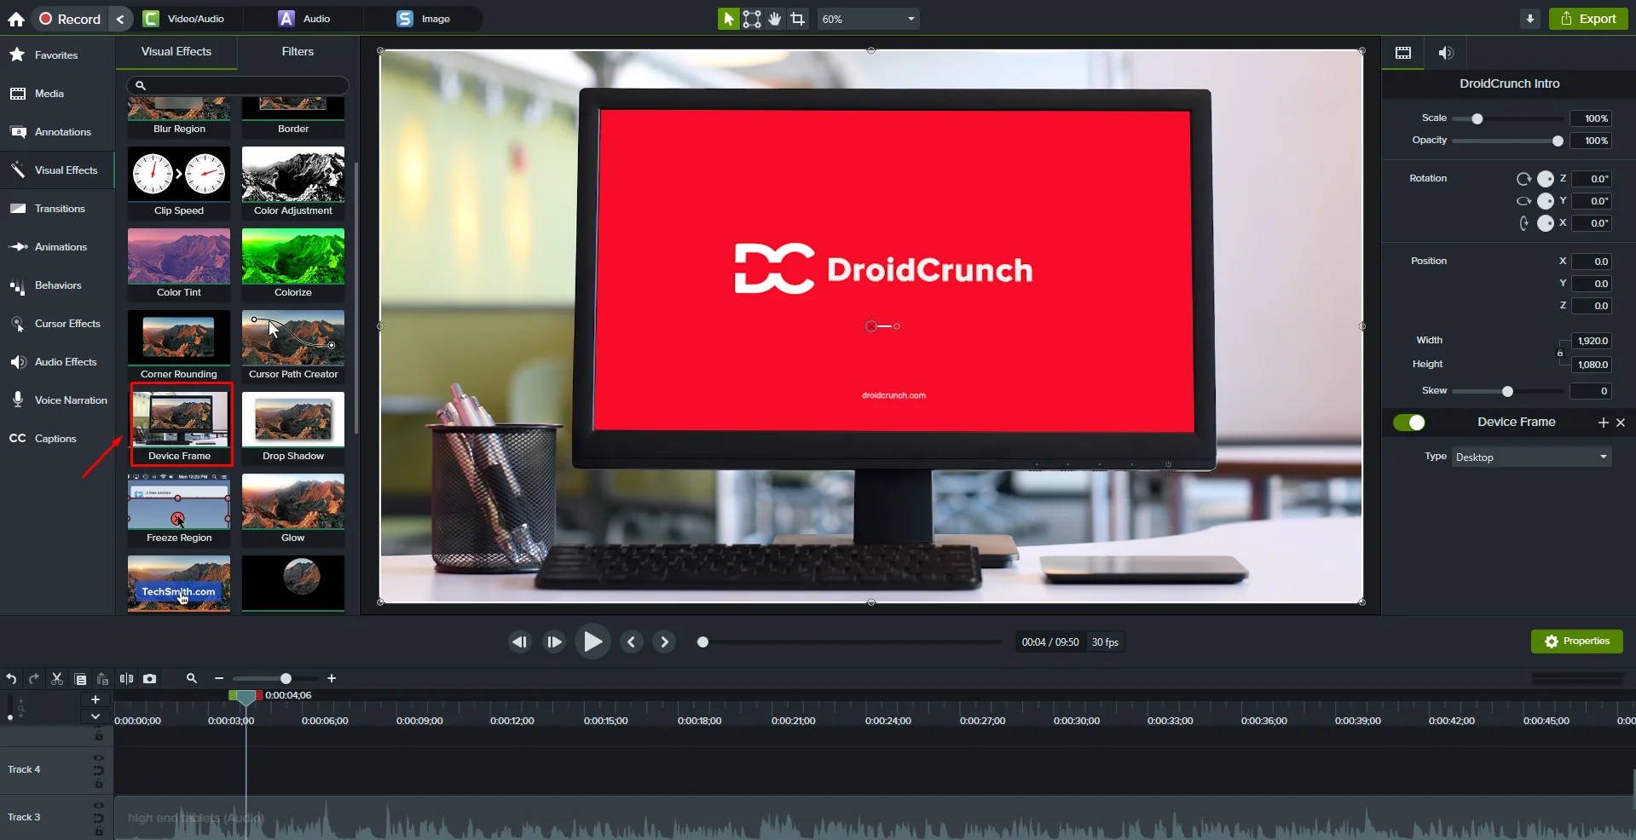1636x840 pixels.
Task: Adjust the Skew slider
Action: click(x=1508, y=392)
